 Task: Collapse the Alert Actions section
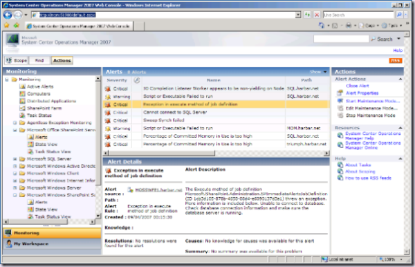point(400,79)
